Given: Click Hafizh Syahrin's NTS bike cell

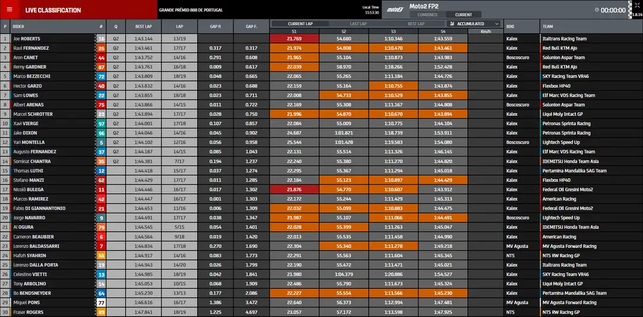Looking at the screenshot, I should click(x=522, y=256).
